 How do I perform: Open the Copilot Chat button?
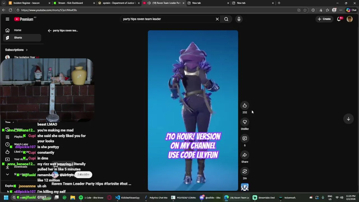[x=351, y=10]
